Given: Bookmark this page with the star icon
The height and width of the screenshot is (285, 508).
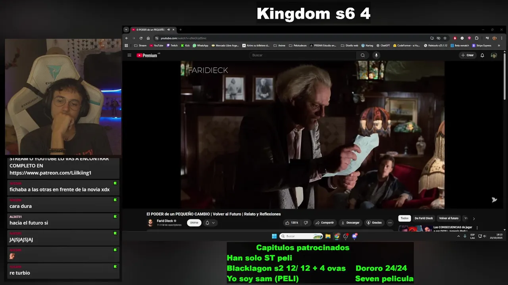Looking at the screenshot, I should (445, 38).
